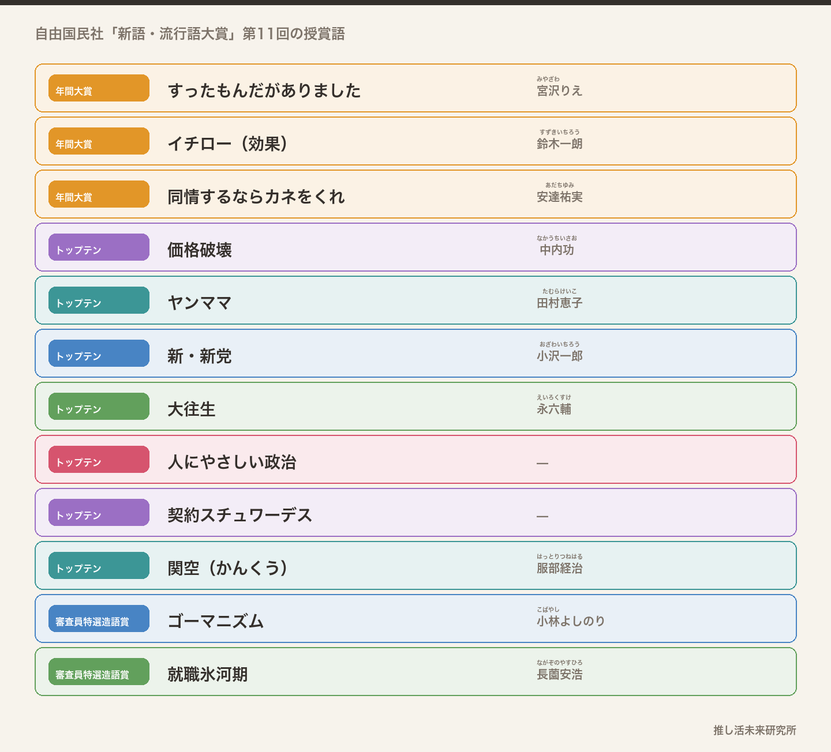Click the 審査員特選造語賞 badge beside ゴーマニズム
831x752 pixels.
point(99,619)
